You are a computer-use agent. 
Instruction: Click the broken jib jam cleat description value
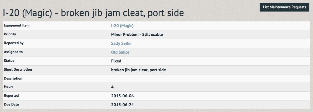tap(138, 70)
